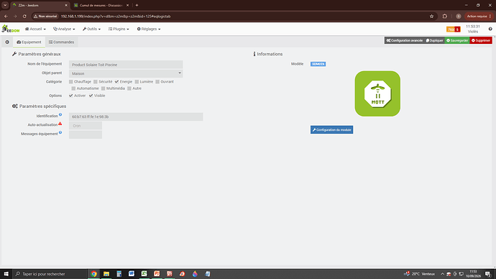
Task: Show the Identification help tooltip icon
Action: (60, 115)
